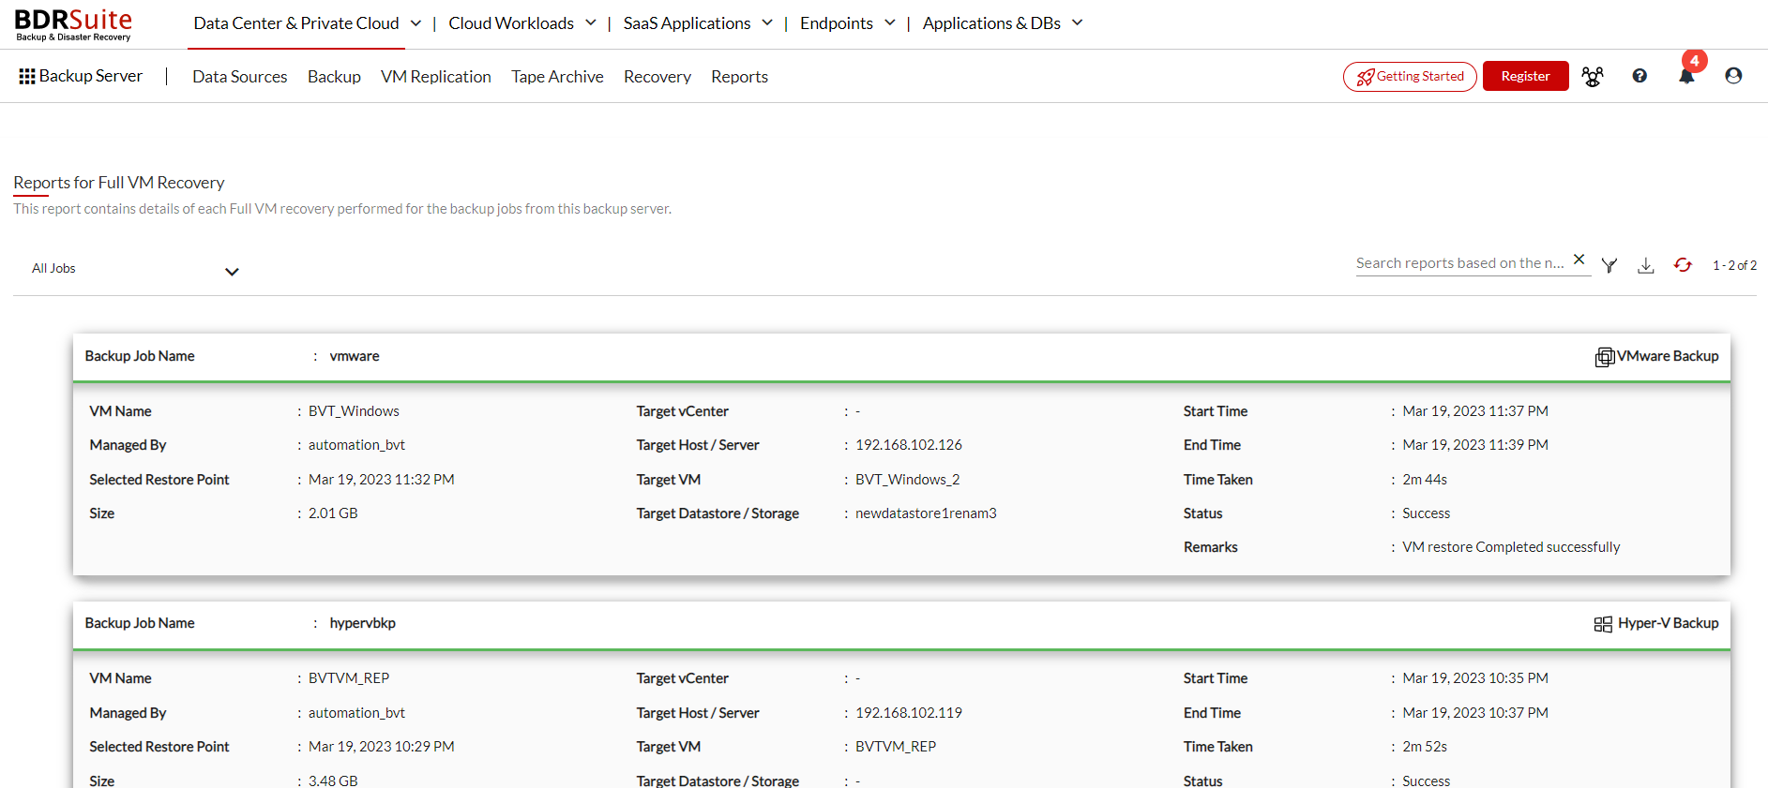1768x788 pixels.
Task: Open the help question mark icon
Action: pyautogui.click(x=1640, y=76)
